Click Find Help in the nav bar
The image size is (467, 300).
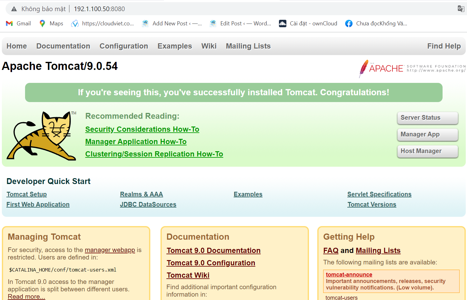click(x=444, y=46)
